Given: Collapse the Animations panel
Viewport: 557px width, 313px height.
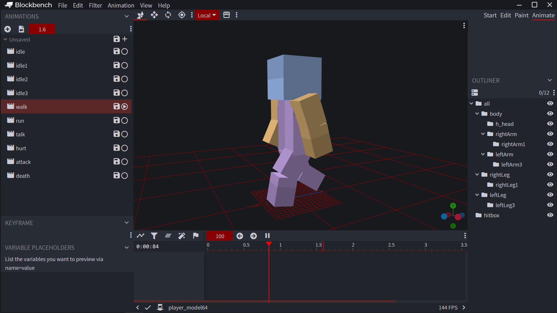Looking at the screenshot, I should [x=127, y=16].
